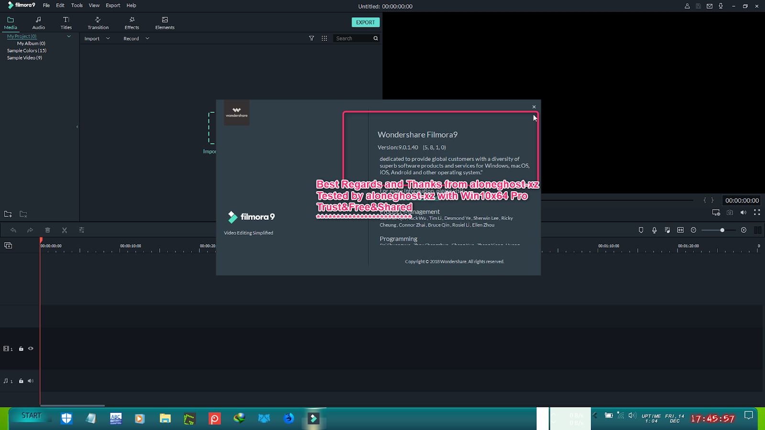Click the add track manager icon
The image size is (765, 430).
point(8,246)
